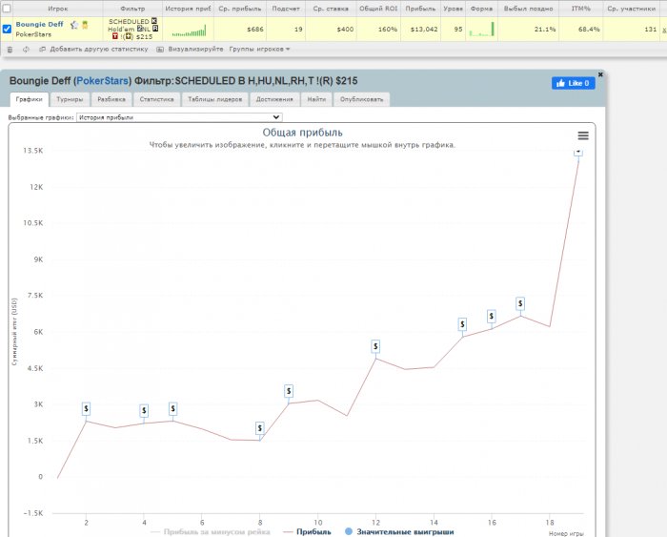Click the dollar marker at game 12

point(375,346)
